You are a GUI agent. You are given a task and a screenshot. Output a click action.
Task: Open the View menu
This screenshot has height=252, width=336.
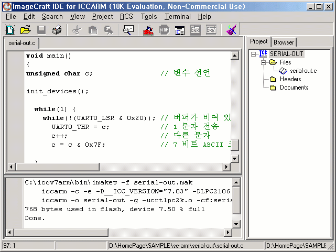point(78,16)
